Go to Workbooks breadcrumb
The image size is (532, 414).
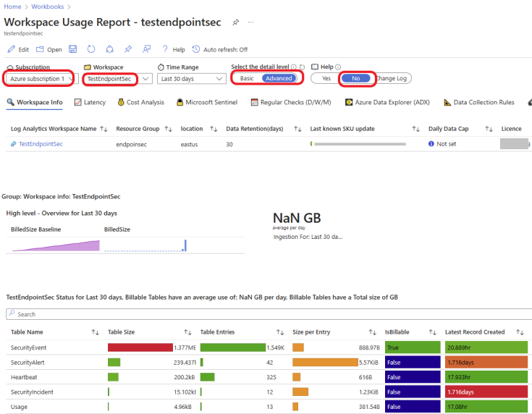coord(48,7)
